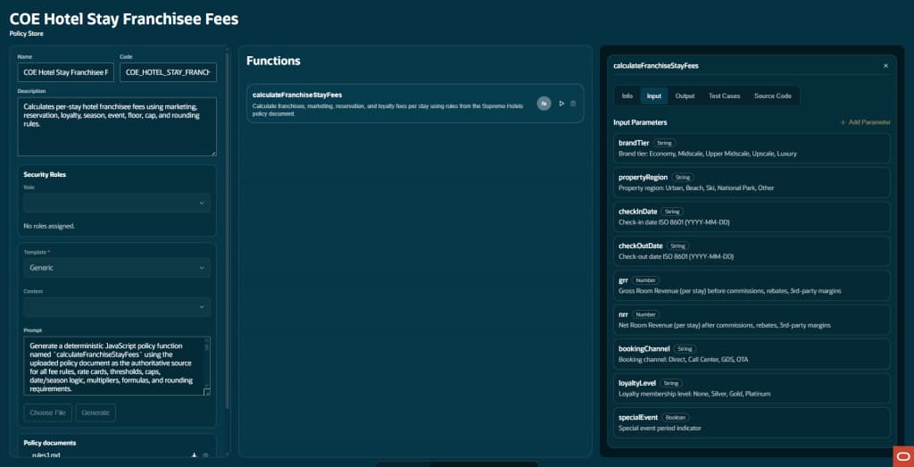Click the 'No roles assigned.' text
The image size is (914, 467).
(x=49, y=226)
